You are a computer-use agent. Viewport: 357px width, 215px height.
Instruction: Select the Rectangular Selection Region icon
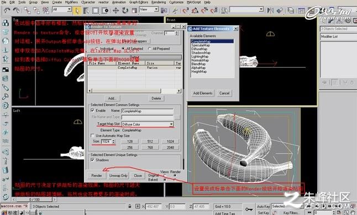click(96, 10)
